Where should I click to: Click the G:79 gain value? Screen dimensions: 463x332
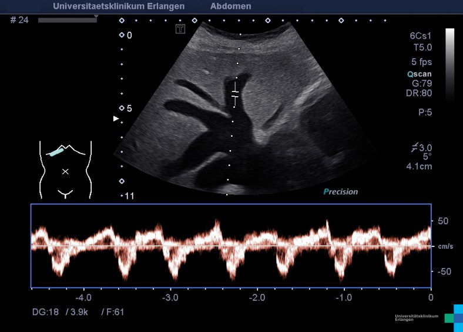422,83
